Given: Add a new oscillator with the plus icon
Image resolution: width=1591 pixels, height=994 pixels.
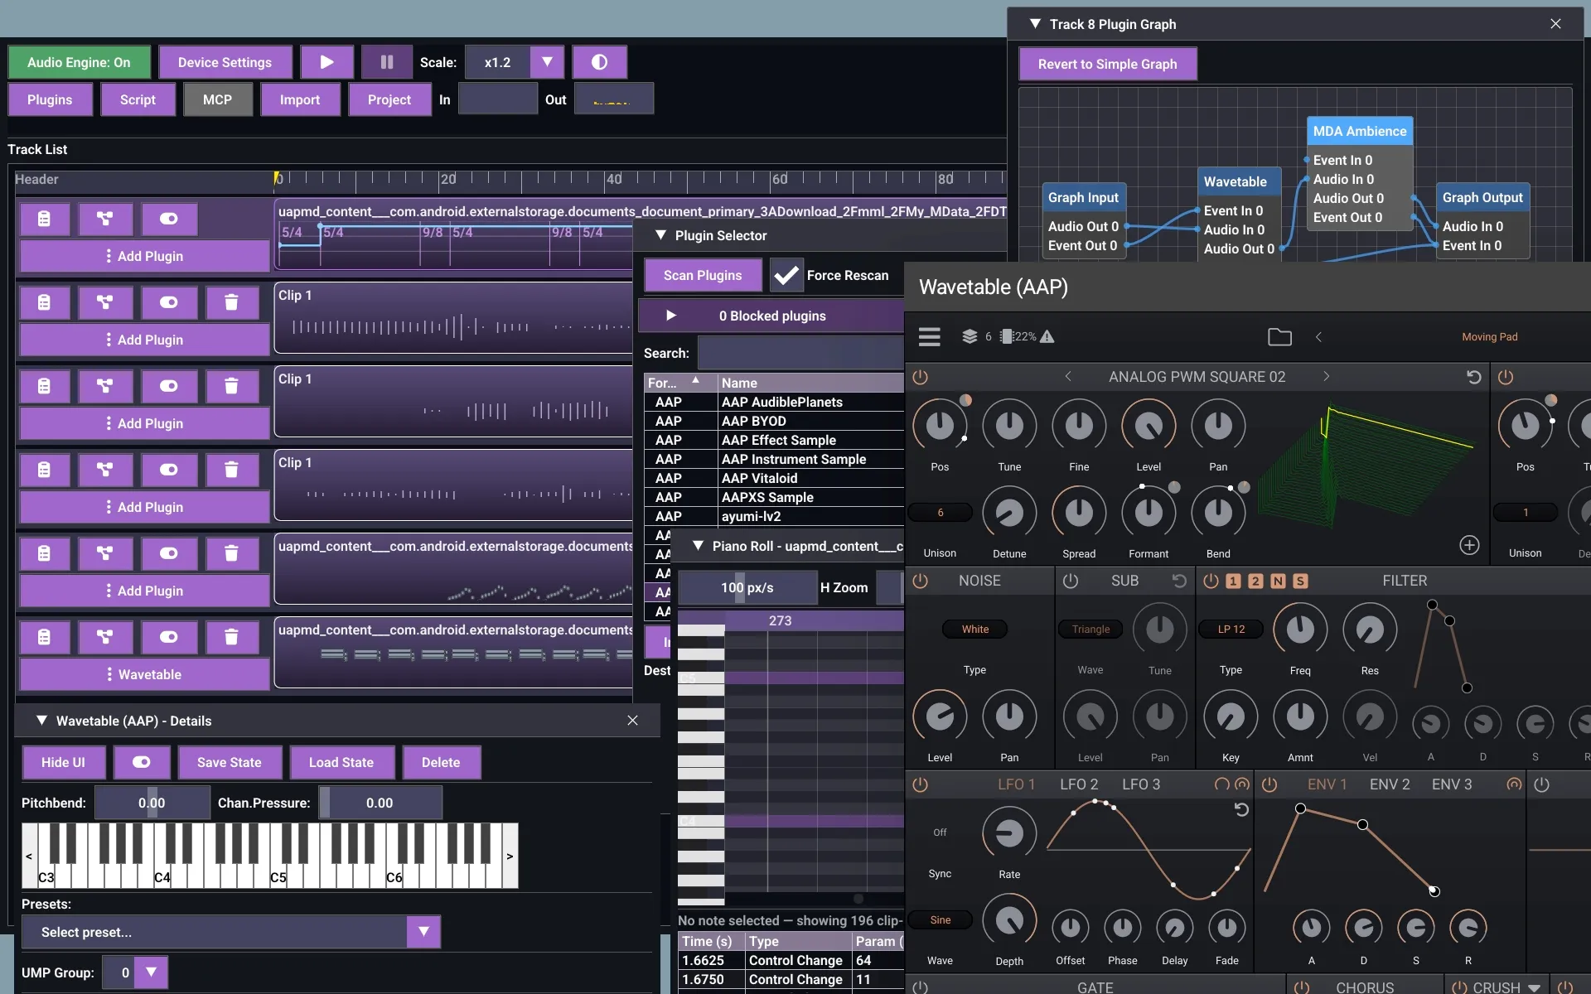Looking at the screenshot, I should click(1469, 545).
